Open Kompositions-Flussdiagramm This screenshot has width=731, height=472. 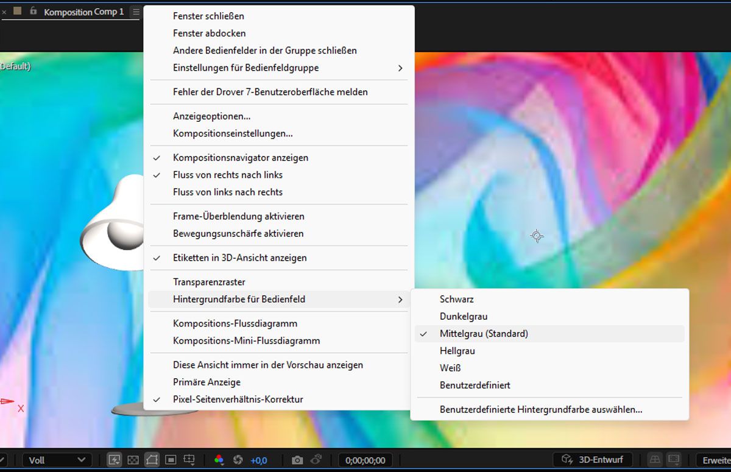pos(278,323)
